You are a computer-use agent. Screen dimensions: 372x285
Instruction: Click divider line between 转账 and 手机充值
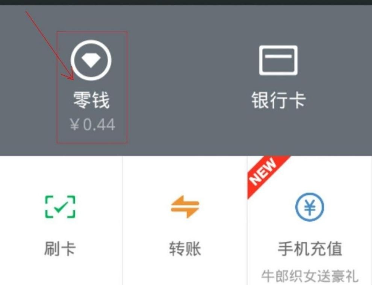(247, 220)
